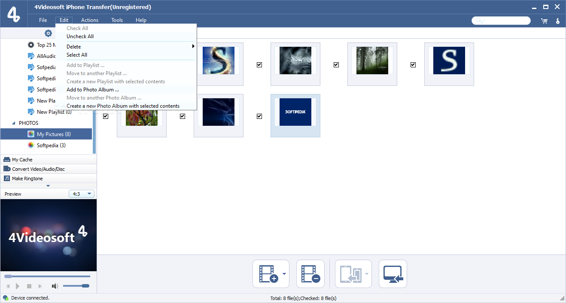Click the My Pictures photo album icon
The image size is (566, 303).
coord(31,134)
